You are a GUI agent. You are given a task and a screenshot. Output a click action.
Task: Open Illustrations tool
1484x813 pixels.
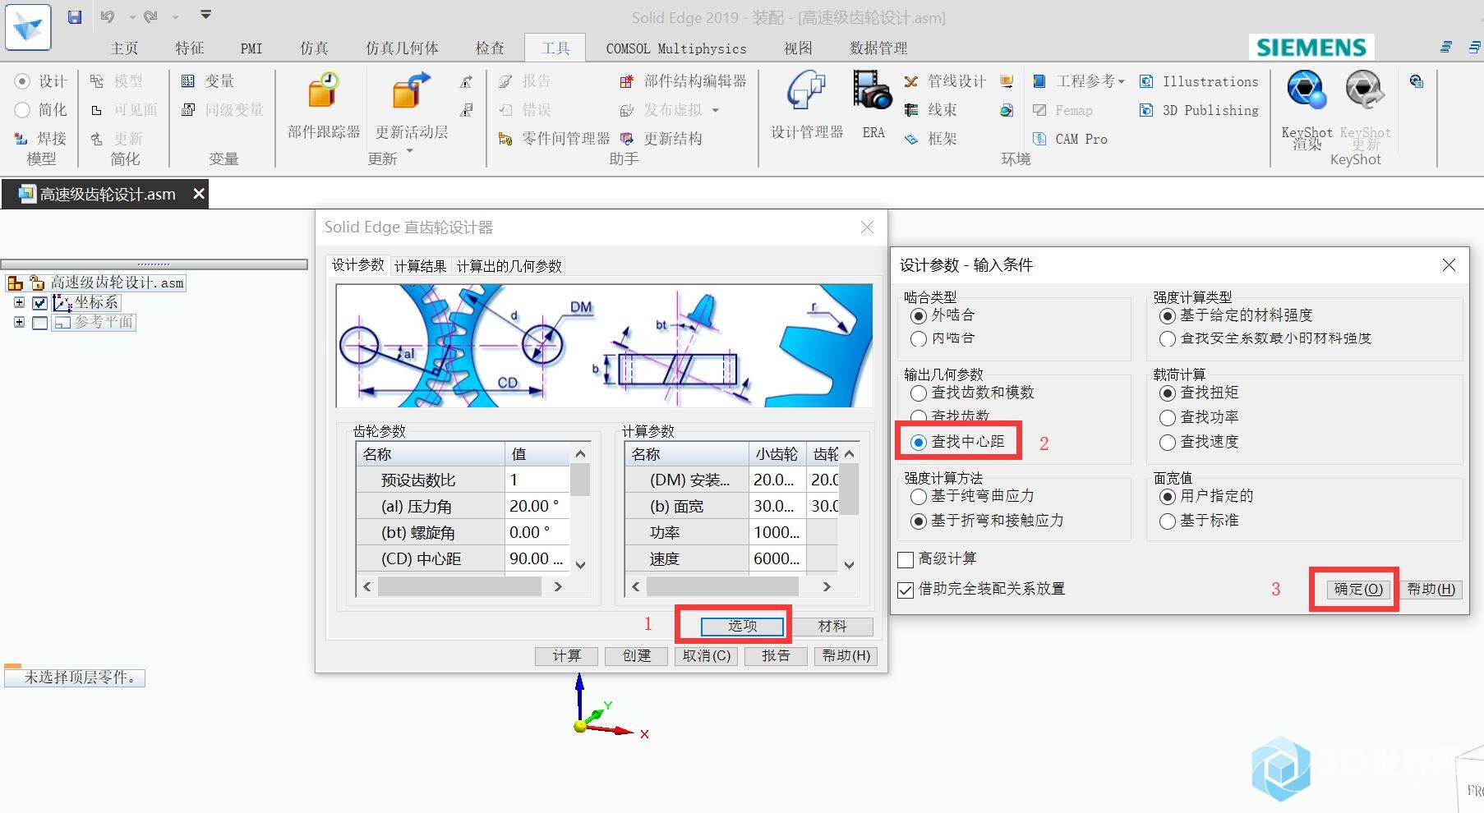[x=1199, y=81]
